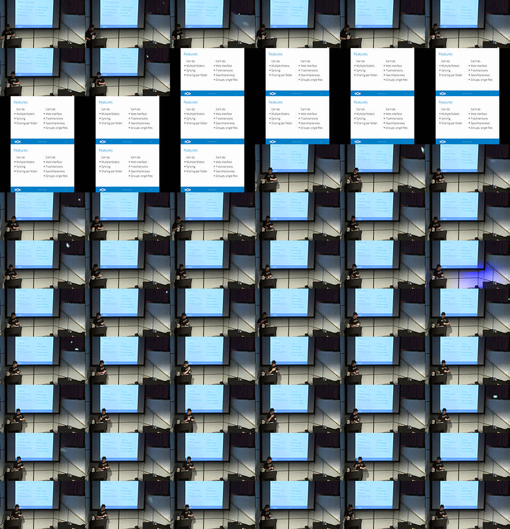Click the bottom-right speaker thumbnail
510x529 pixels.
click(x=467, y=505)
